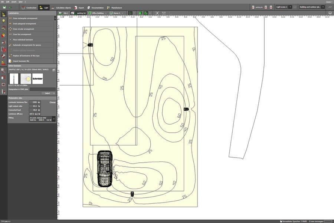Start the parking lot calculation icon
334x223 pixels.
pos(253,7)
